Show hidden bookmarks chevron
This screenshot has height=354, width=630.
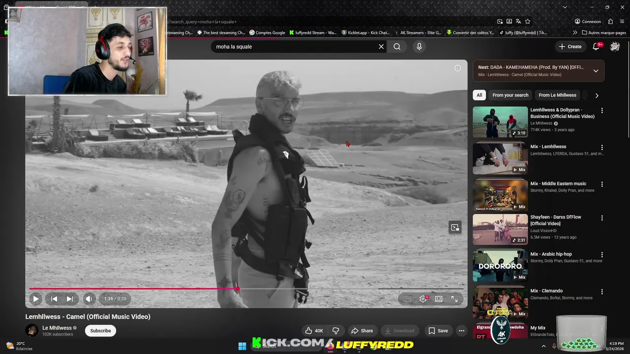point(574,32)
